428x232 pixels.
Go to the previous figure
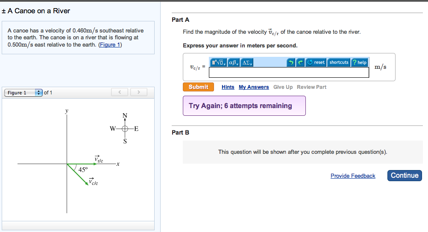120,92
